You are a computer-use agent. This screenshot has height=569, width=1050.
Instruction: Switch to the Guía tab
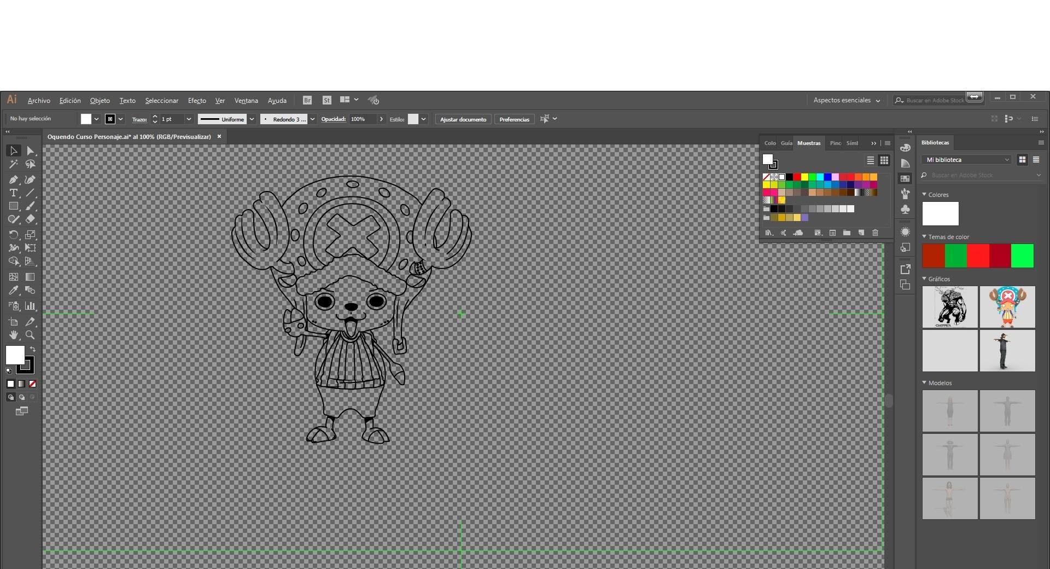click(786, 143)
